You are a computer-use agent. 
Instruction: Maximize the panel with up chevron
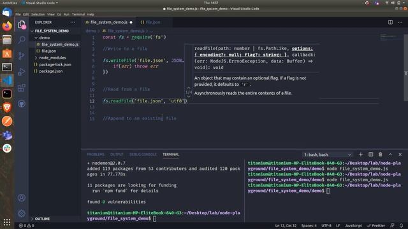390,155
